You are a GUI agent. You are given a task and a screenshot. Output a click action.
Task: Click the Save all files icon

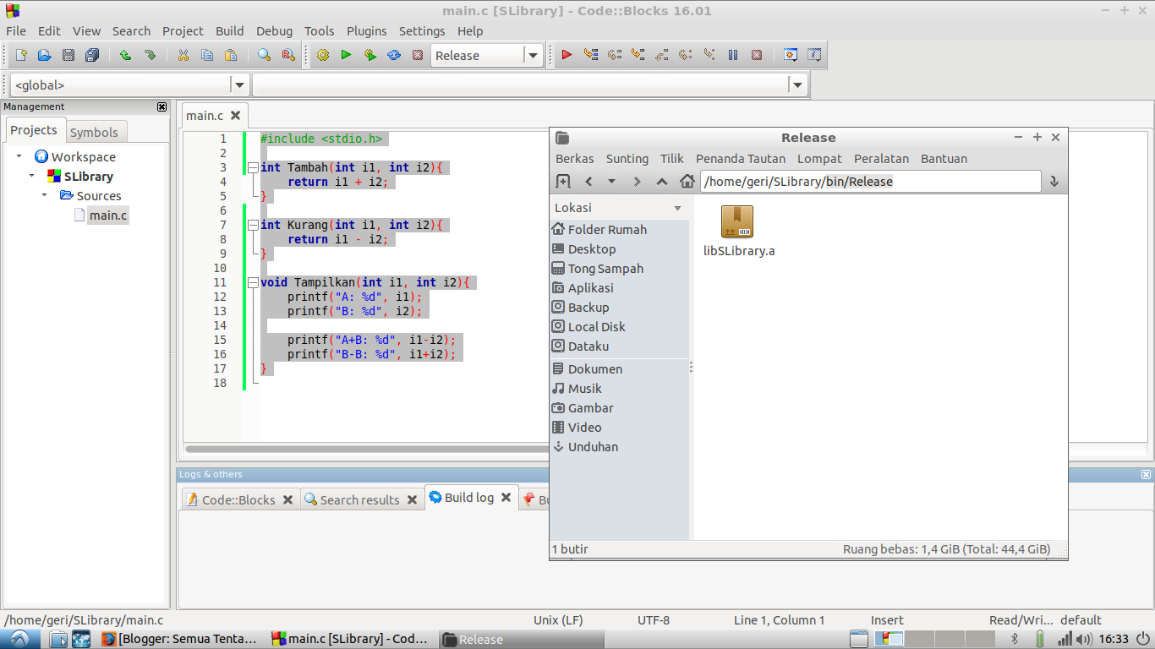coord(92,55)
